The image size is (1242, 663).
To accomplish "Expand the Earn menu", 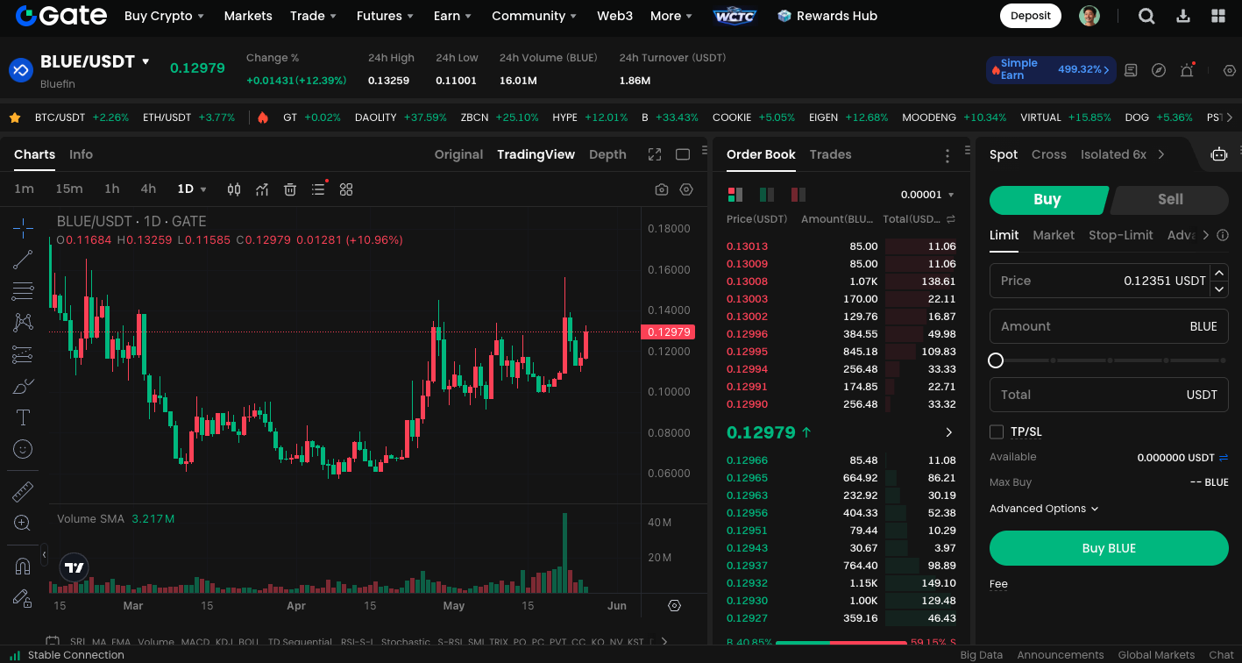I will coord(453,16).
